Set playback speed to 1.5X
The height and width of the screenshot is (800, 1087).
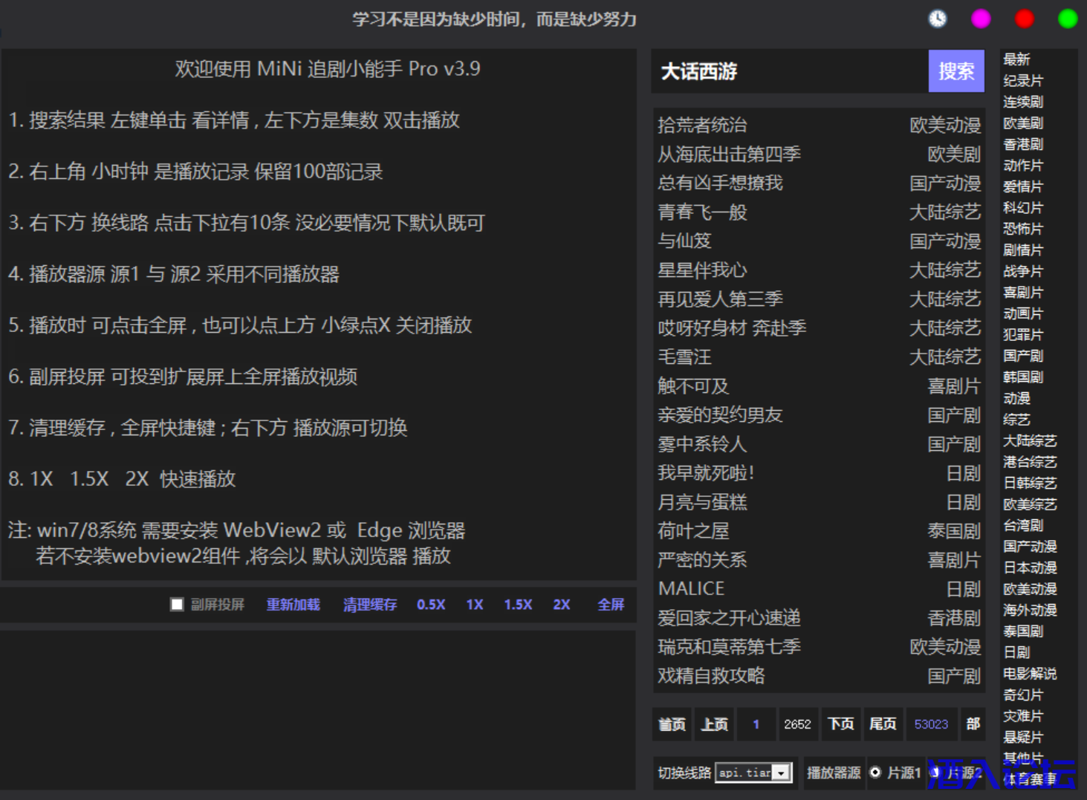click(518, 605)
